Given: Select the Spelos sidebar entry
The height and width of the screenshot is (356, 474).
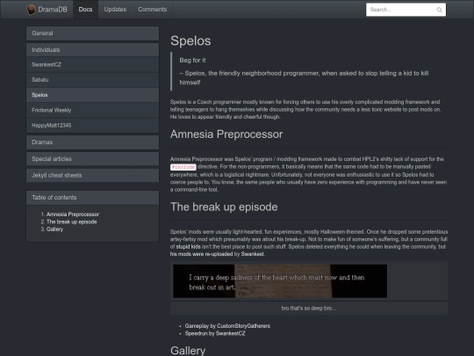Looking at the screenshot, I should (x=92, y=95).
